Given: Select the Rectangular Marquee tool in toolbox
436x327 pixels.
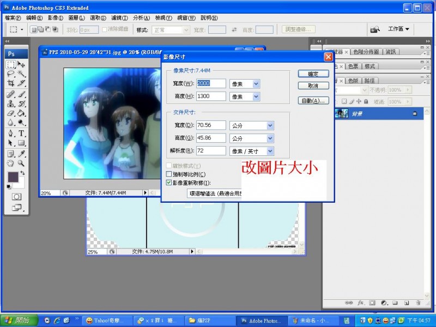Looking at the screenshot, I should click(x=11, y=64).
